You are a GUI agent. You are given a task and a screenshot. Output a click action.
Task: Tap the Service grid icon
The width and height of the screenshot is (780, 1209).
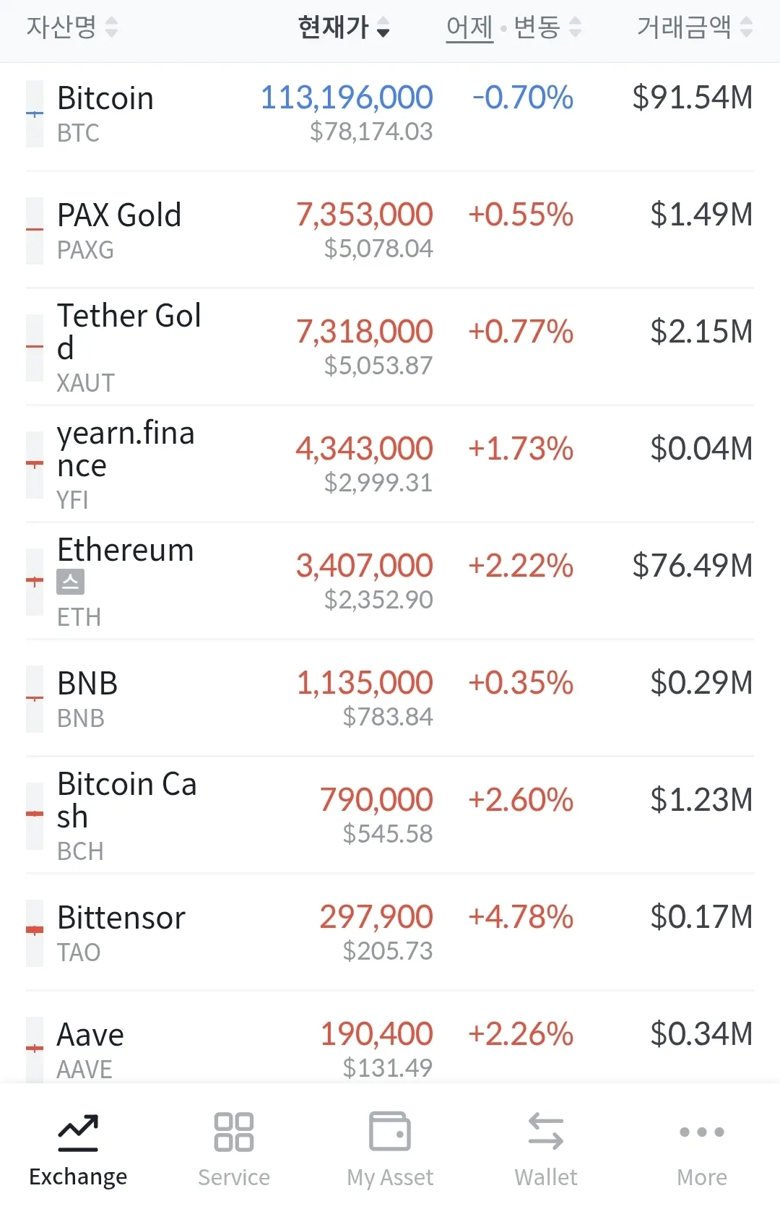tap(233, 1132)
